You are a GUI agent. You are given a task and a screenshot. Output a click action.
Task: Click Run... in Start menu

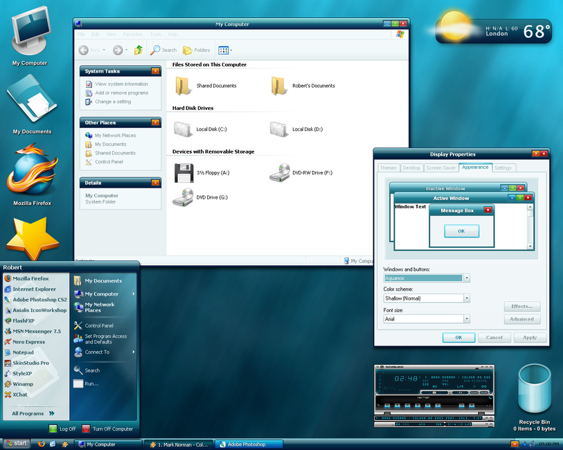pos(86,384)
